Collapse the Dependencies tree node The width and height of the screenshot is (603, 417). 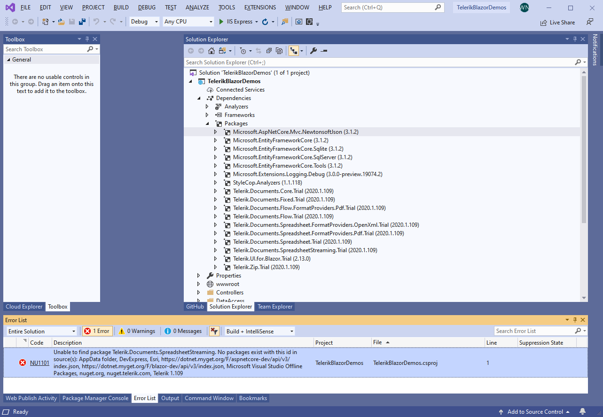[x=198, y=98]
